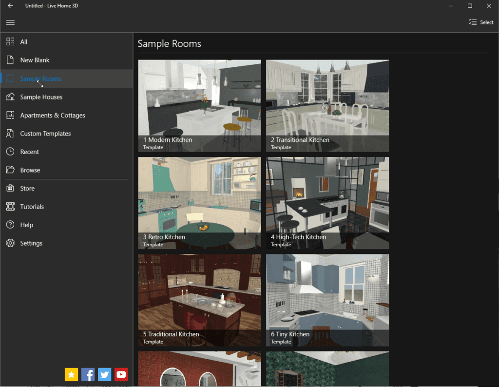Viewport: 499px width, 387px height.
Task: Select New Blank menu label
Action: pyautogui.click(x=35, y=60)
